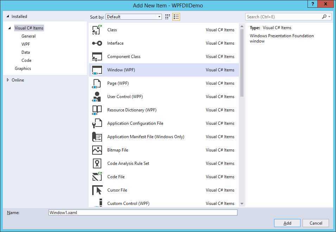Select Page (WPF) item name
The image size is (336, 232).
coord(118,83)
